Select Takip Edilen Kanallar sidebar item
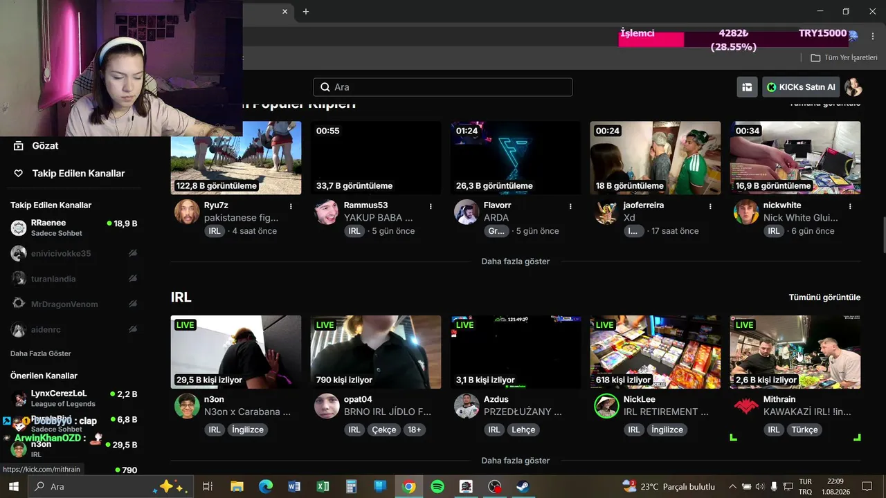Image resolution: width=886 pixels, height=498 pixels. (x=78, y=174)
